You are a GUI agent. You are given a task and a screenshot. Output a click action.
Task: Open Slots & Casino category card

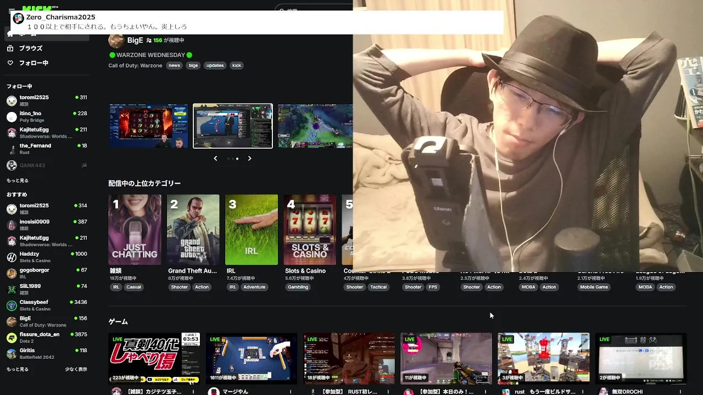310,229
